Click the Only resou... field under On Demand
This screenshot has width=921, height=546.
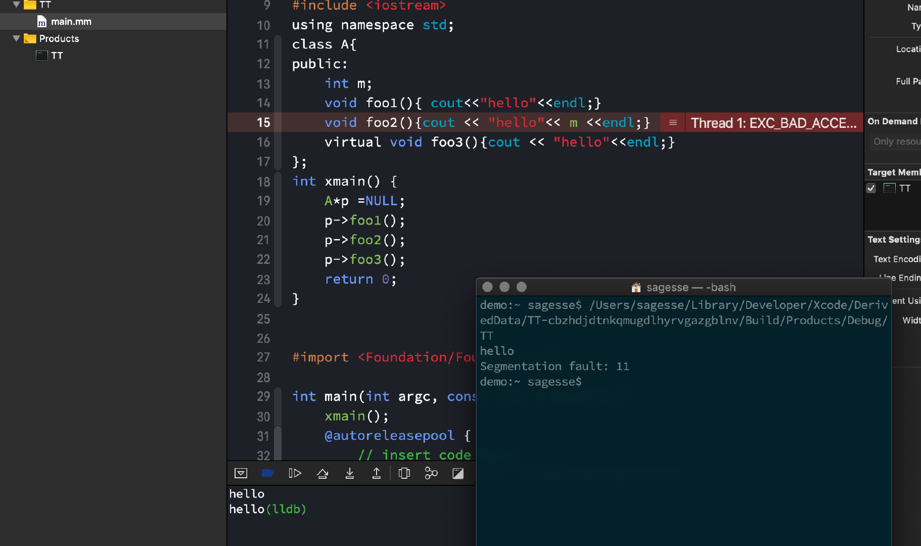point(896,142)
